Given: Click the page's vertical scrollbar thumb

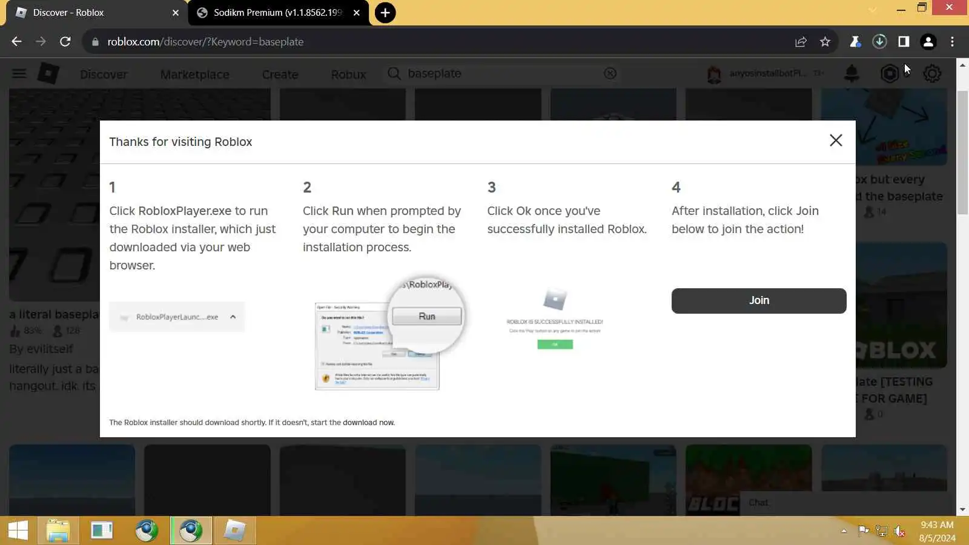Looking at the screenshot, I should pos(962,151).
